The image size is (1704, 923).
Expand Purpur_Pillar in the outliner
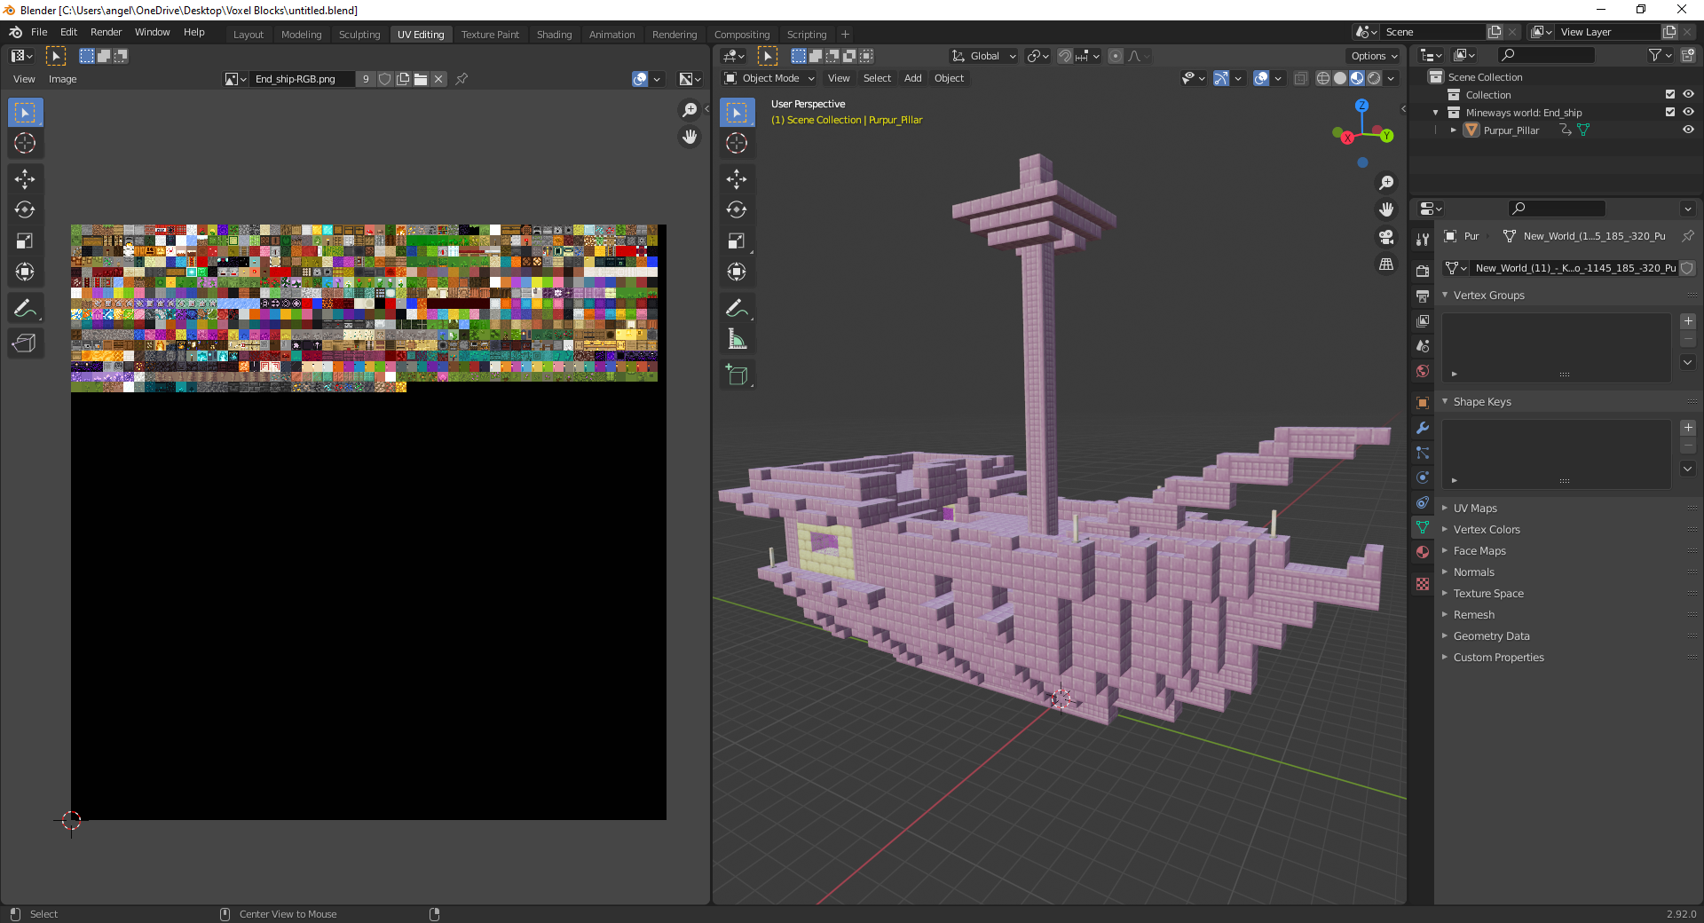click(1454, 130)
